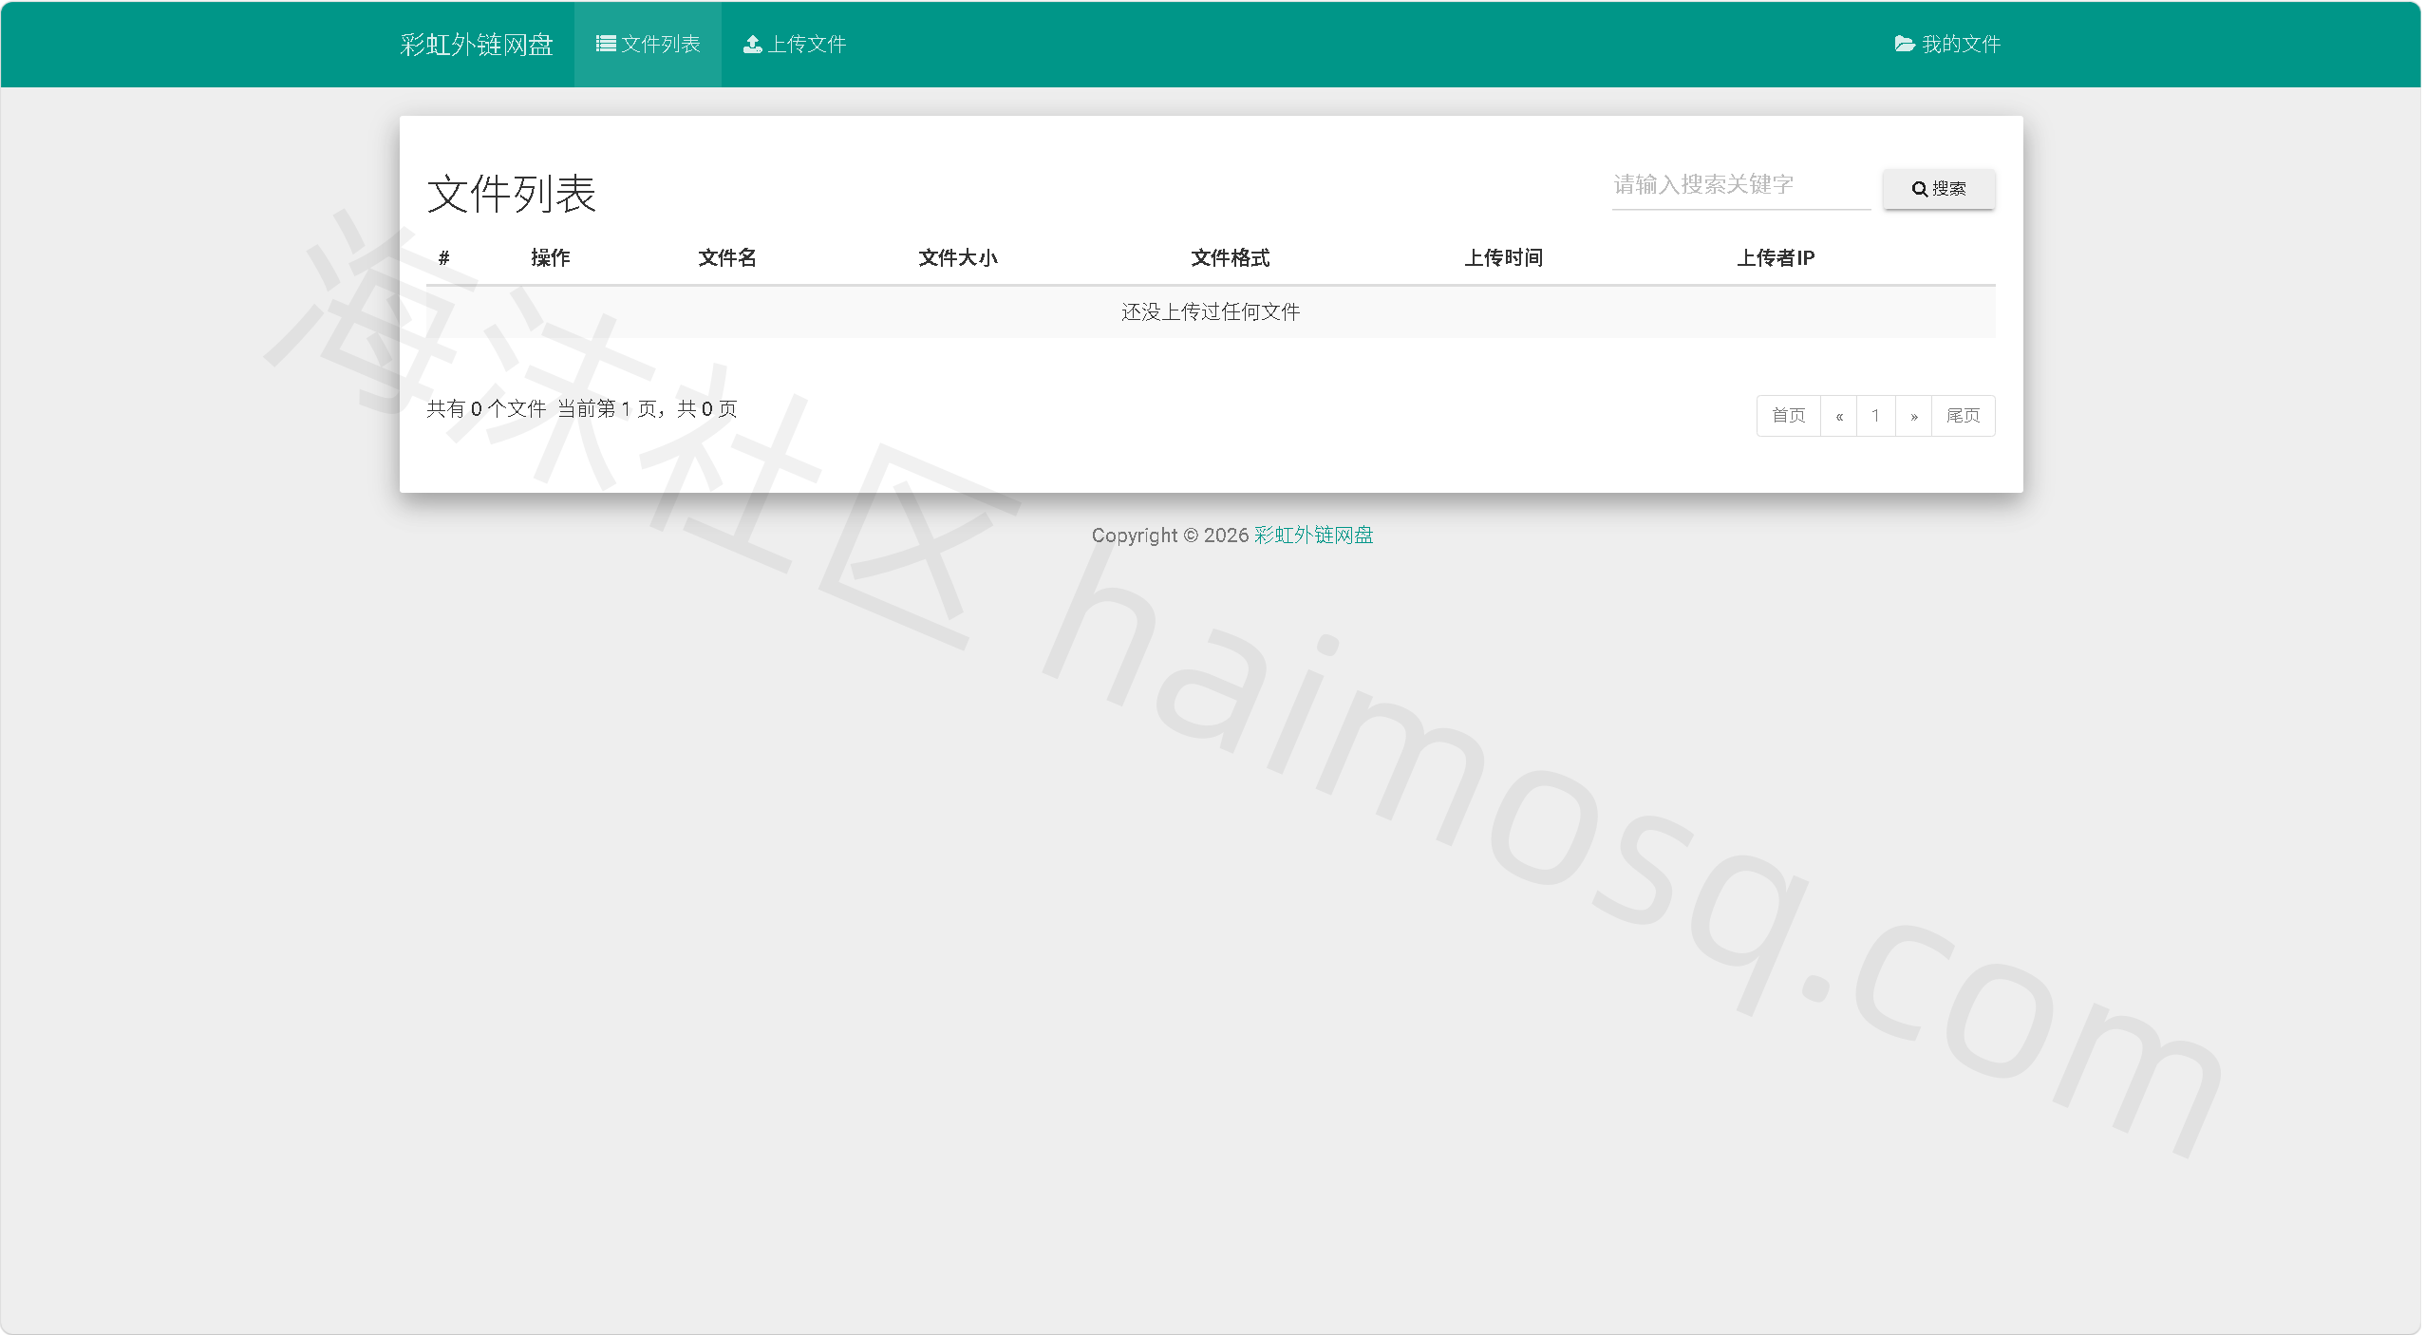This screenshot has width=2425, height=1335.
Task: Click the upload icon beside 上传文件
Action: pyautogui.click(x=752, y=44)
